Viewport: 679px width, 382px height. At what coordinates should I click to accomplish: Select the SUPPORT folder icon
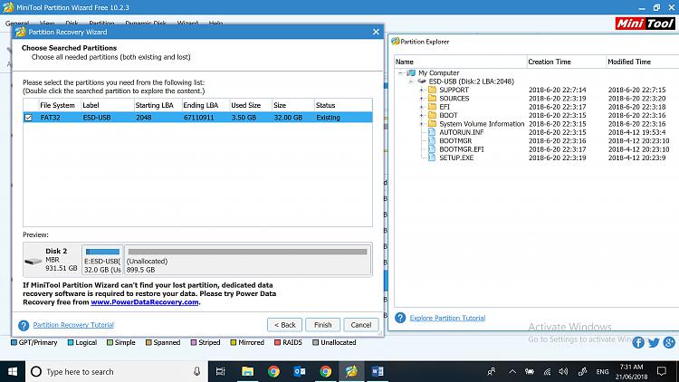[x=432, y=90]
